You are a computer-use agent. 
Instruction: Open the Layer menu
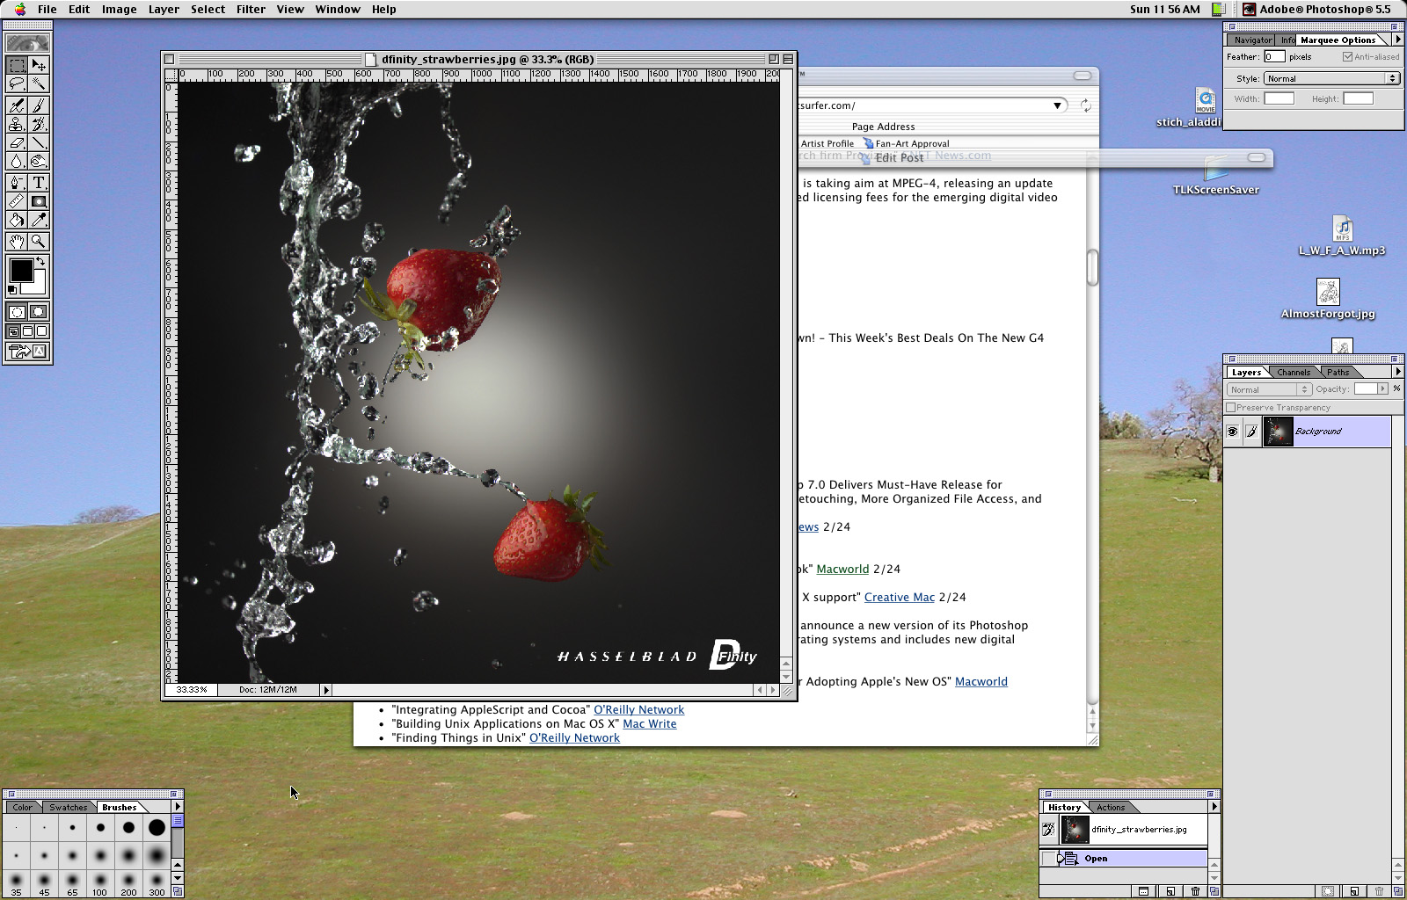point(164,9)
